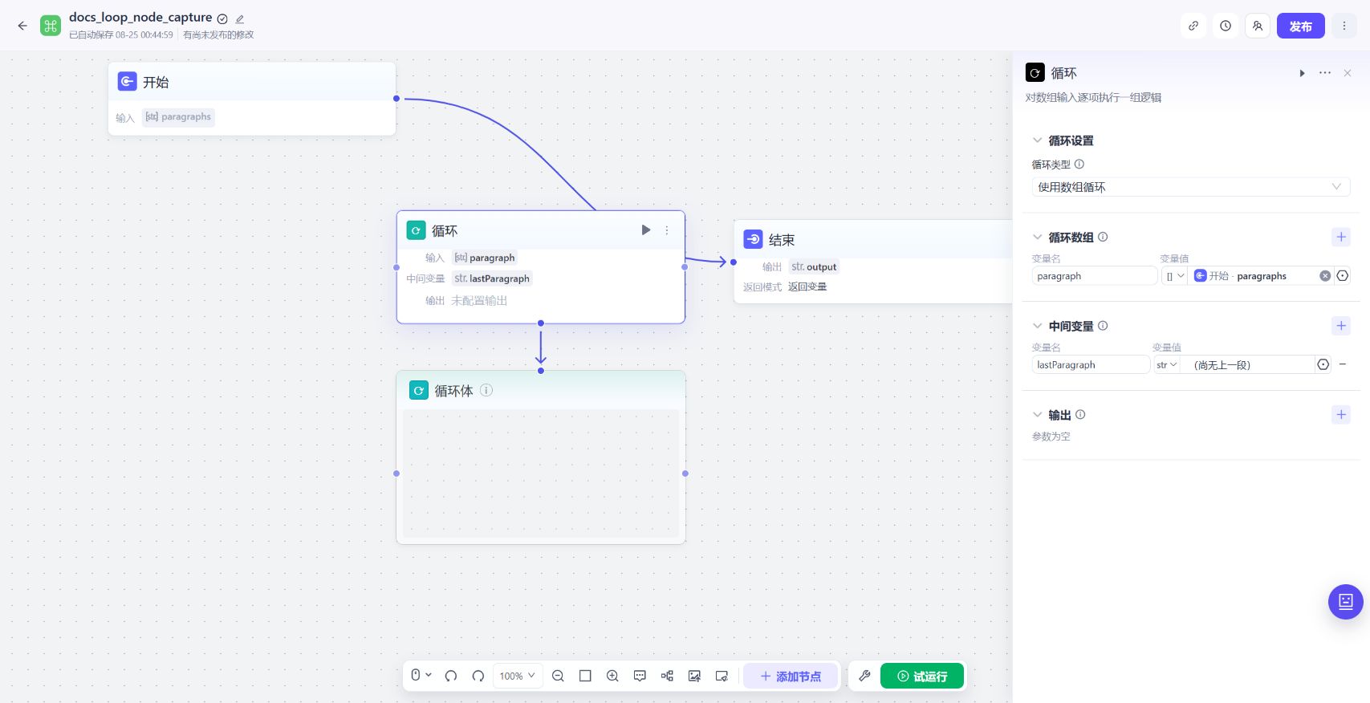
Task: Click the 试运行 test run button
Action: [922, 676]
